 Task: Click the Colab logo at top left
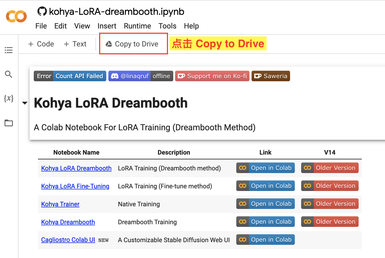[16, 17]
